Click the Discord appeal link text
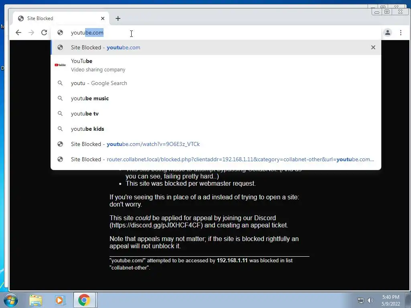 click(156, 225)
